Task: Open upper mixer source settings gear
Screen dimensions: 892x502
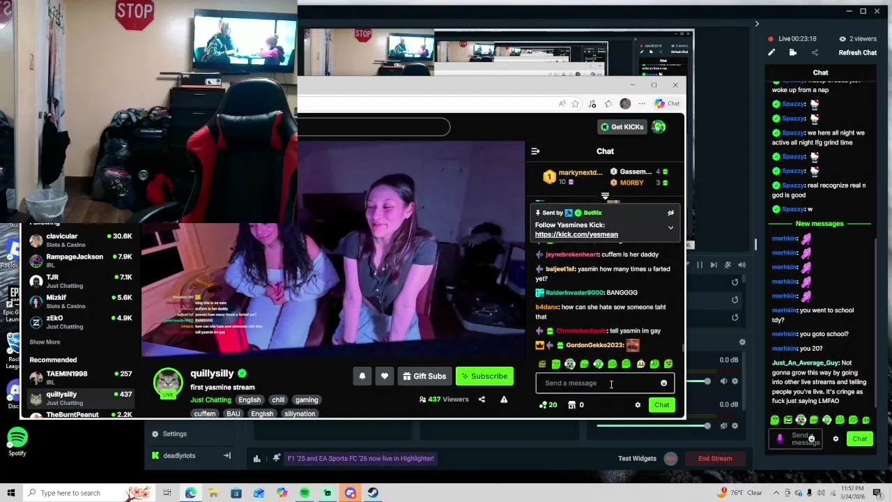Action: [736, 381]
